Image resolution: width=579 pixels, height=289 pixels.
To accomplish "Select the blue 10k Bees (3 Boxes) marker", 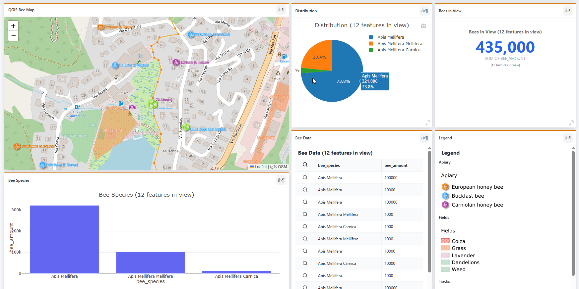I will pyautogui.click(x=42, y=165).
